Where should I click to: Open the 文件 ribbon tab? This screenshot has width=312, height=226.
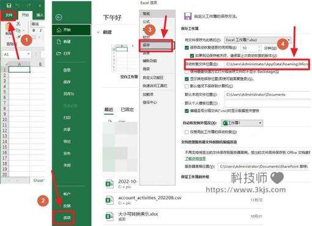coord(9,15)
